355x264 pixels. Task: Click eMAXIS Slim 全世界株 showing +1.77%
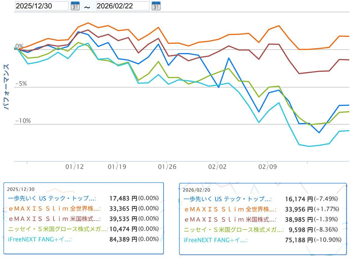pos(230,209)
